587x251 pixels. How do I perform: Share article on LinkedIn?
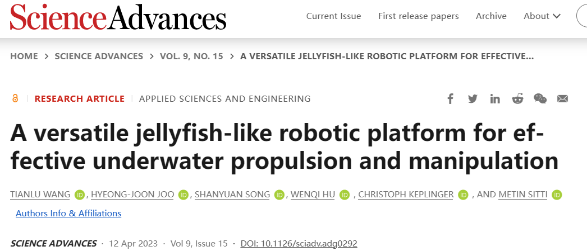[x=495, y=99]
